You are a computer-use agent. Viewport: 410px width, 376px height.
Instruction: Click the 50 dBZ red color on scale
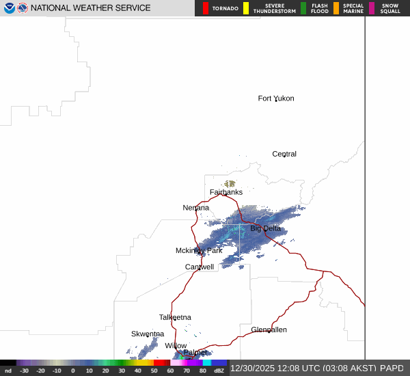point(161,363)
